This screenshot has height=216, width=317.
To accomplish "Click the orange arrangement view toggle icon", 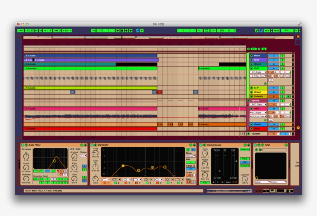I will point(298,37).
